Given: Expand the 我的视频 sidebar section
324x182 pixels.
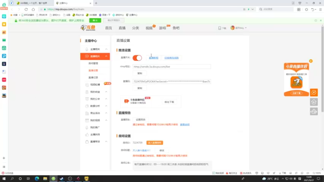Looking at the screenshot, I should pos(106,120).
